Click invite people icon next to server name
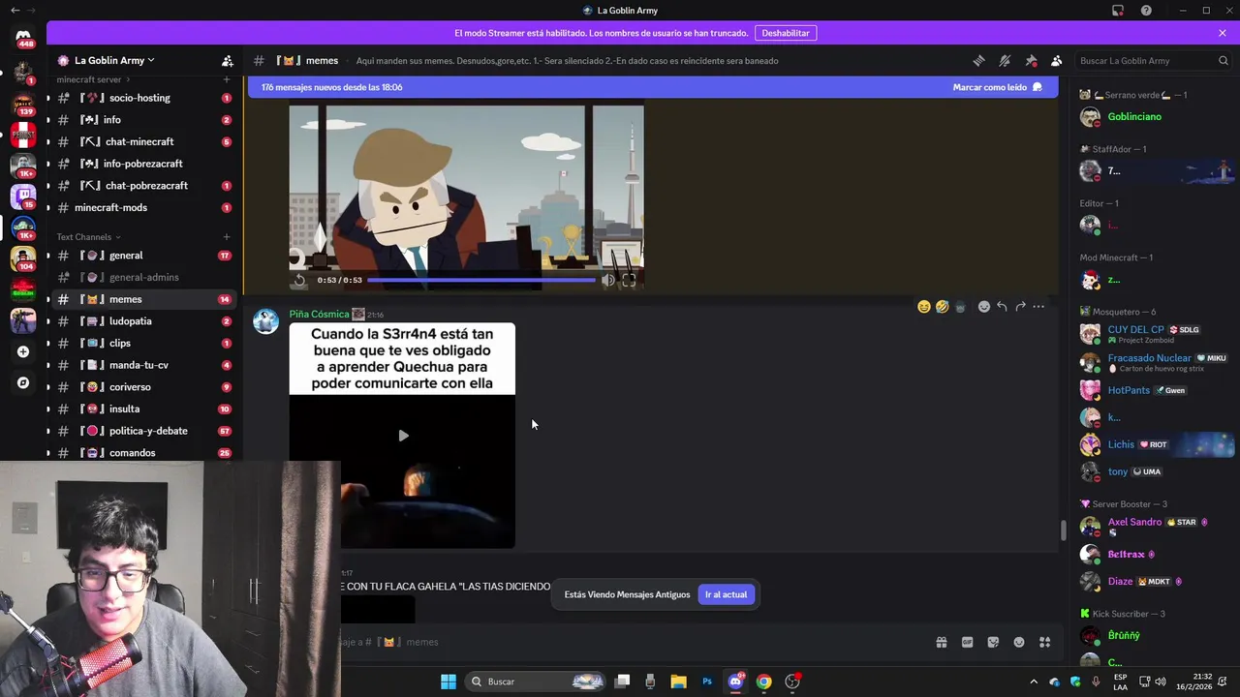 point(228,61)
